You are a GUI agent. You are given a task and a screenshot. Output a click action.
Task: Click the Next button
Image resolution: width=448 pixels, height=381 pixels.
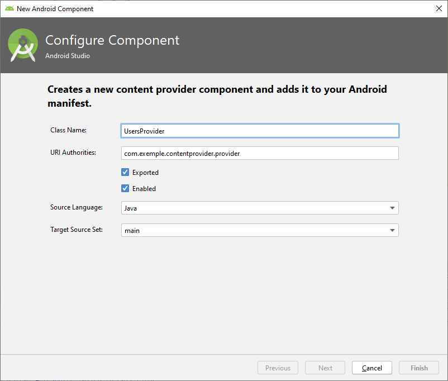pyautogui.click(x=325, y=368)
